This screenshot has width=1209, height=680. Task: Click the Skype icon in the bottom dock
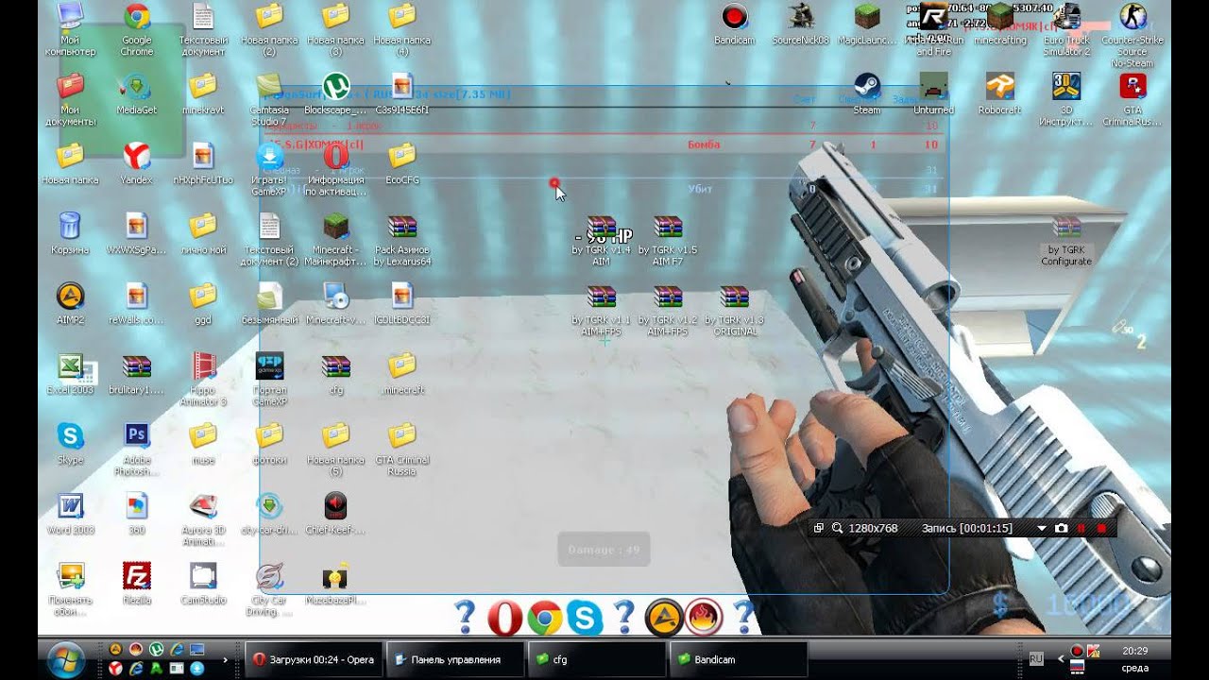tap(585, 618)
